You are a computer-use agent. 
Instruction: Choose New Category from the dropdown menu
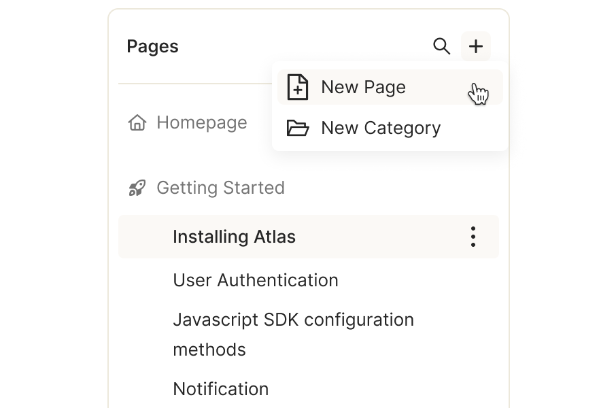tap(390, 128)
